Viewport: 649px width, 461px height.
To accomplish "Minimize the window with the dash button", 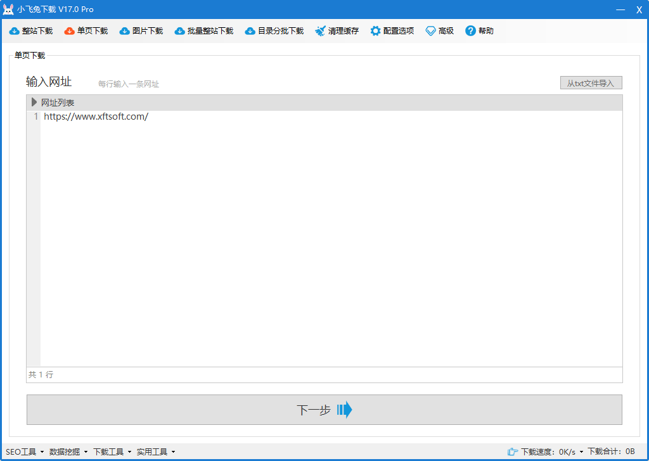I will pos(620,9).
